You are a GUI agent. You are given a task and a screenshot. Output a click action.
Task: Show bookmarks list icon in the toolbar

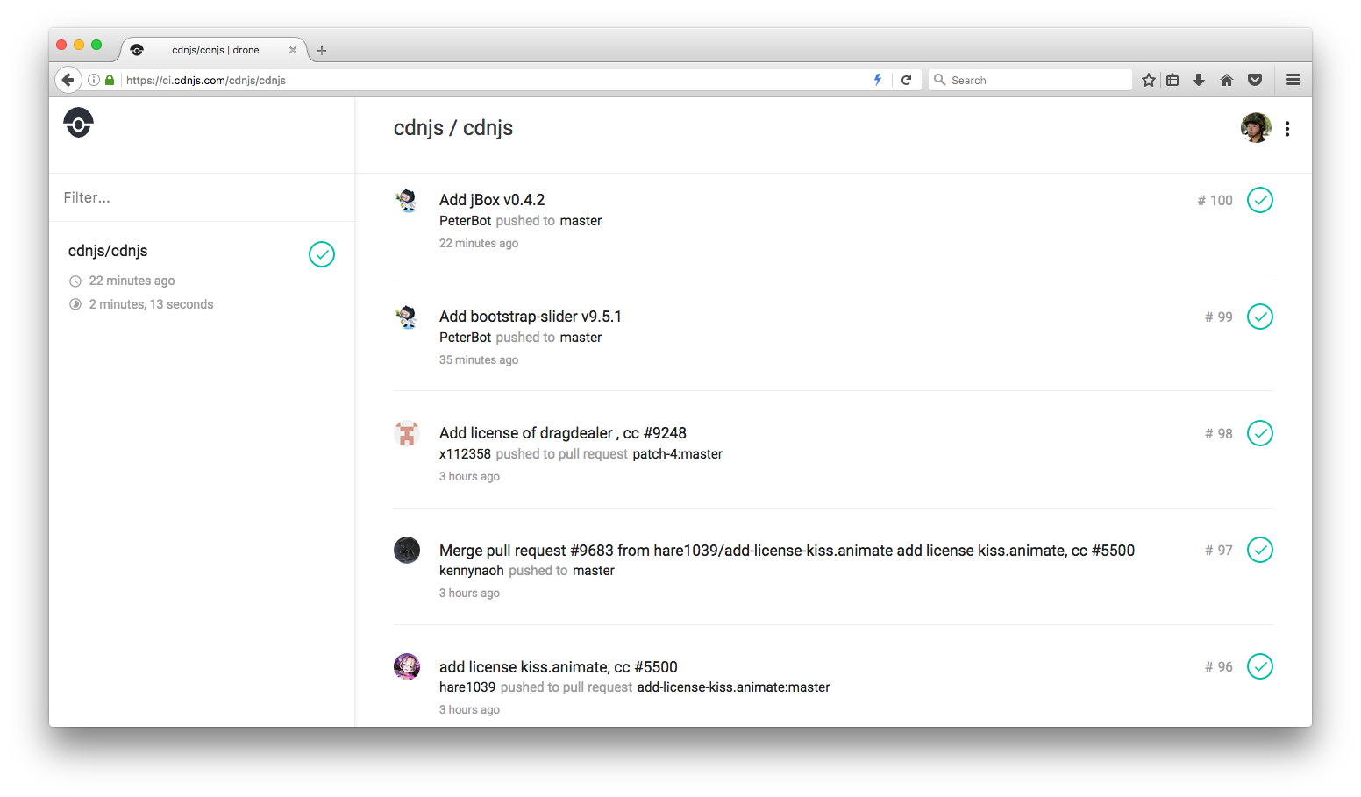pos(1172,80)
